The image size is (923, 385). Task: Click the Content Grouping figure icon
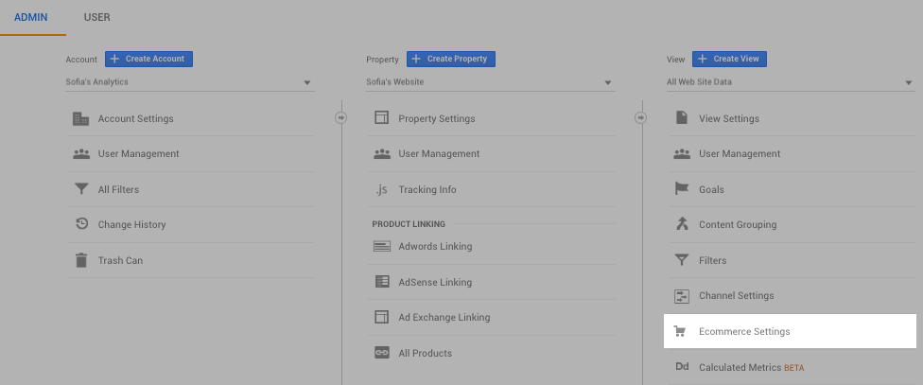(681, 224)
